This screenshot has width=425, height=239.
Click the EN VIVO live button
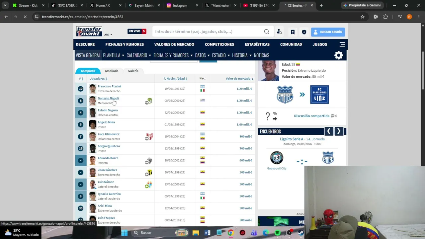(x=137, y=31)
